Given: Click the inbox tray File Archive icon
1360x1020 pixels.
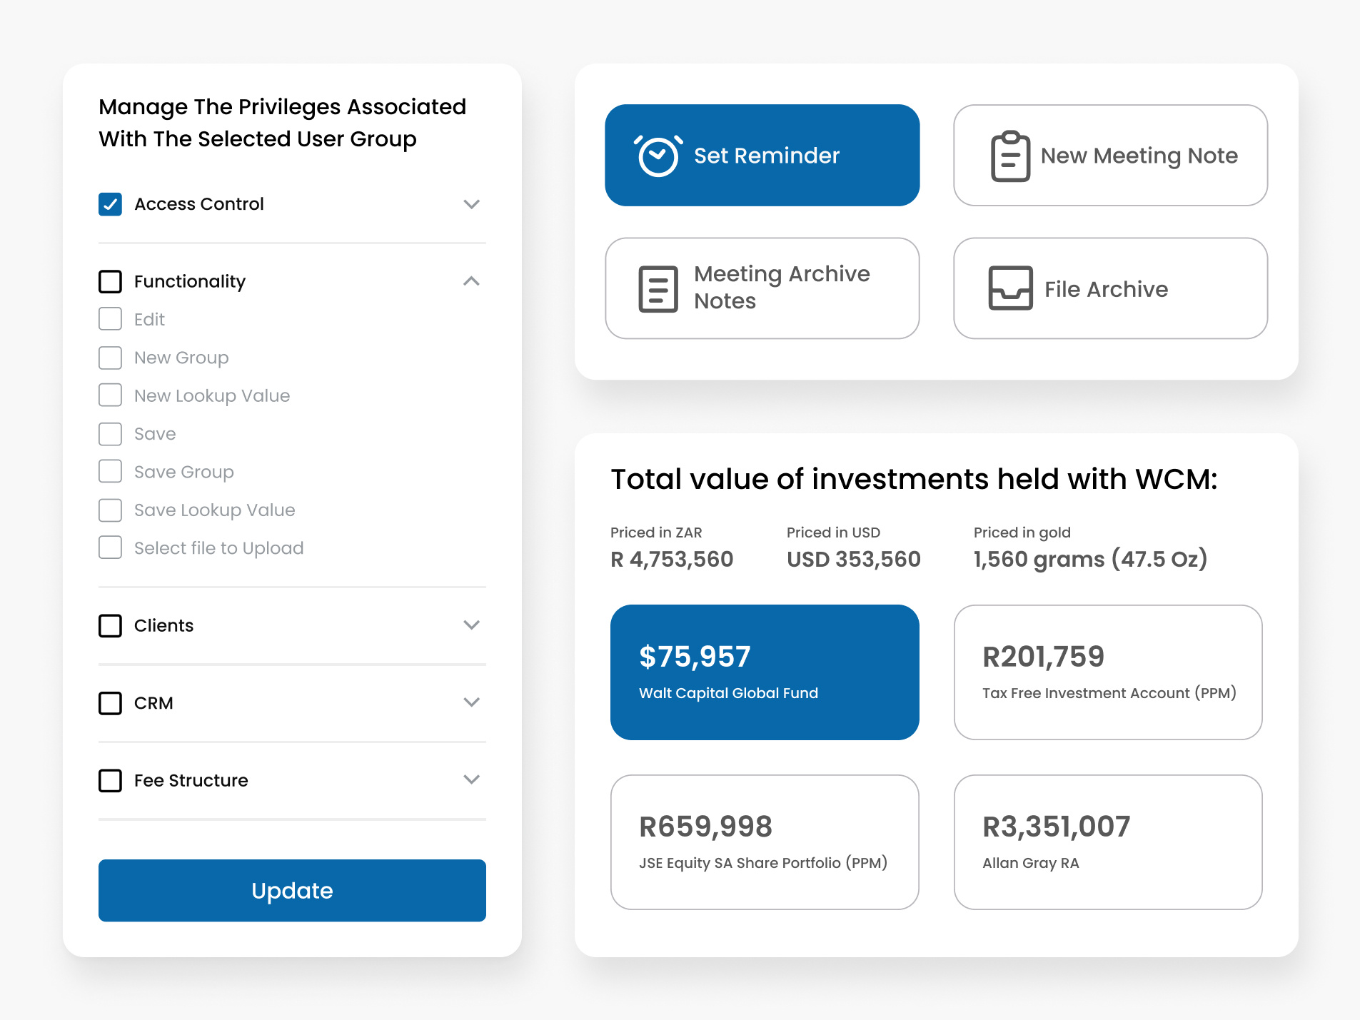Looking at the screenshot, I should tap(1010, 288).
